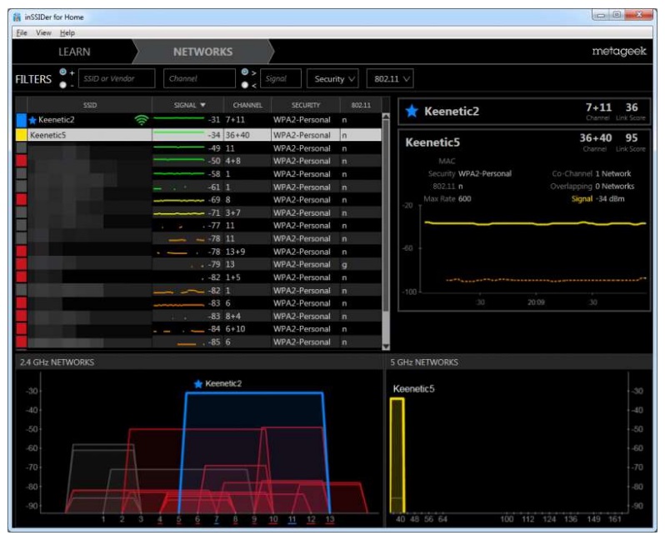Click the Channel filter field
Screen dimensions: 665x540
pos(199,78)
